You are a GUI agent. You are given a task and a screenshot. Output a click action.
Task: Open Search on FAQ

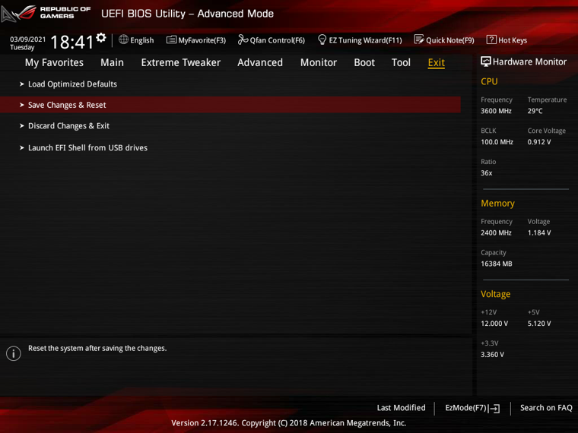[x=546, y=408]
